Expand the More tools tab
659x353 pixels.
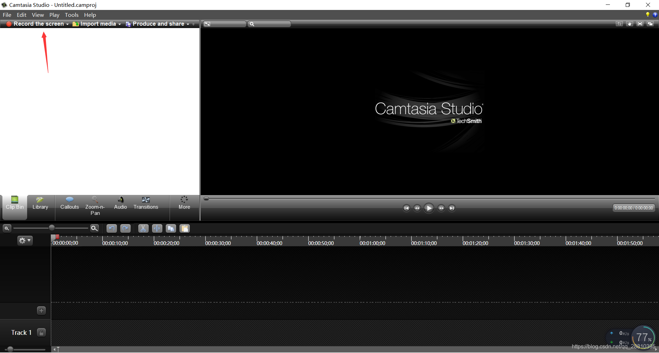184,204
